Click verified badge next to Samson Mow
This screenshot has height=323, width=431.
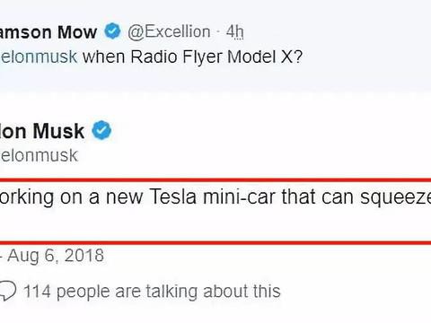pos(112,31)
